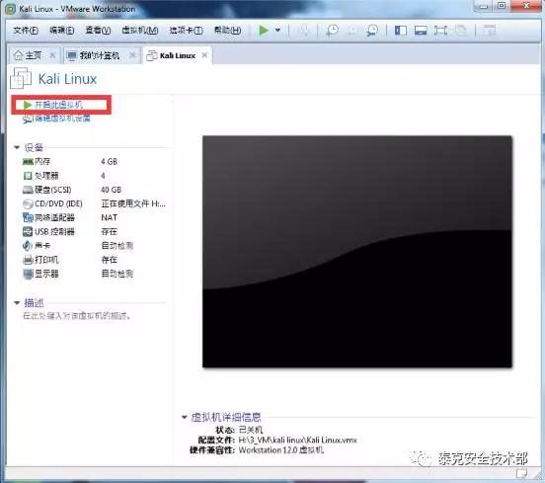
Task: Open the power options dropdown arrow
Action: tap(277, 31)
